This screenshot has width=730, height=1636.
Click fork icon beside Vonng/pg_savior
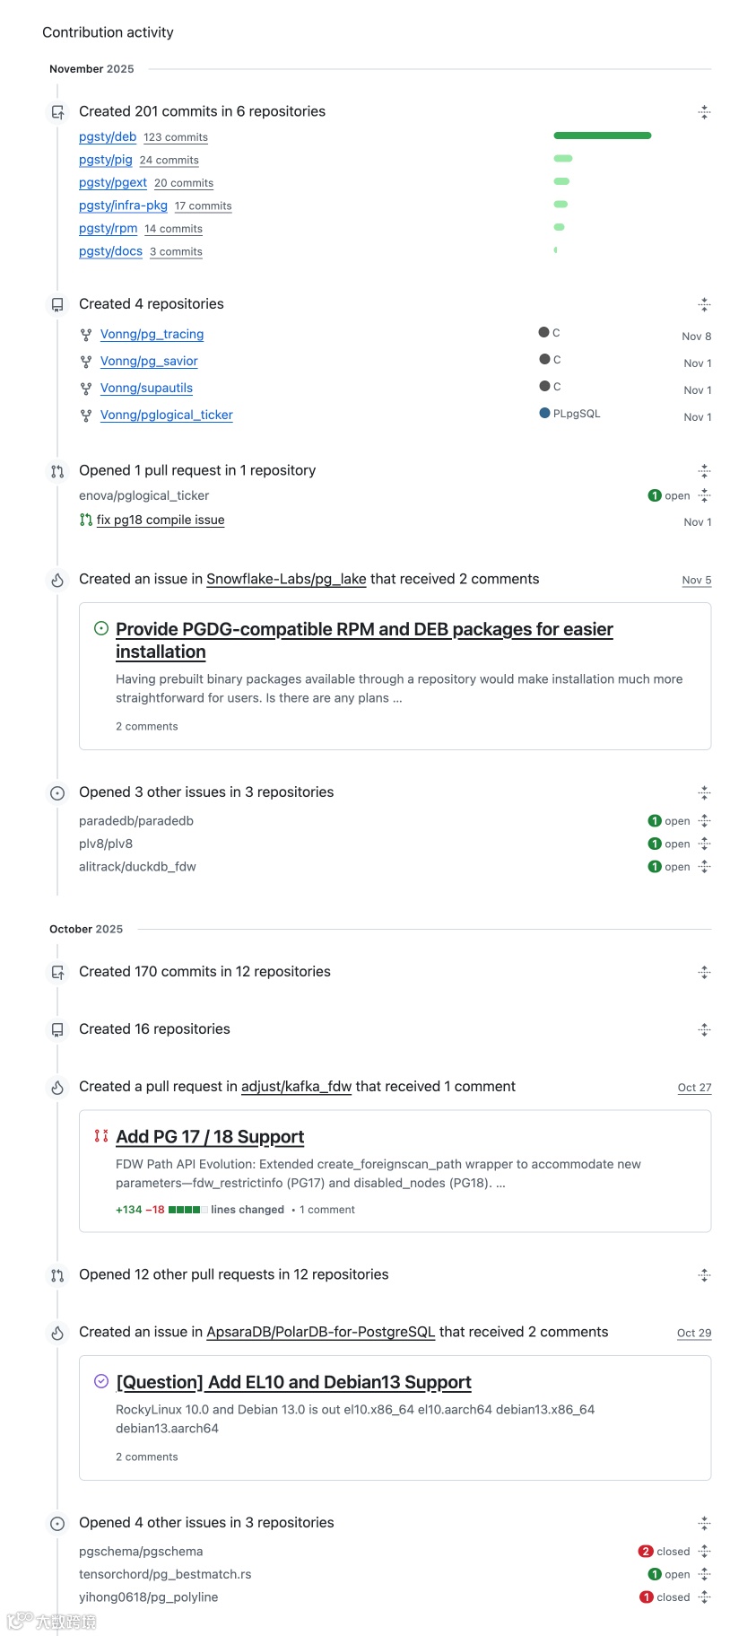tap(86, 362)
